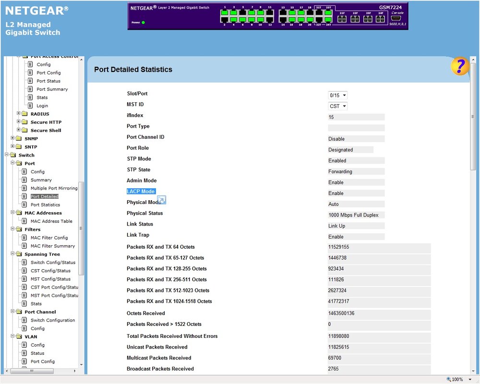Click the page icon beside Port Summary
Viewport: 480px width, 384px height.
click(x=30, y=89)
